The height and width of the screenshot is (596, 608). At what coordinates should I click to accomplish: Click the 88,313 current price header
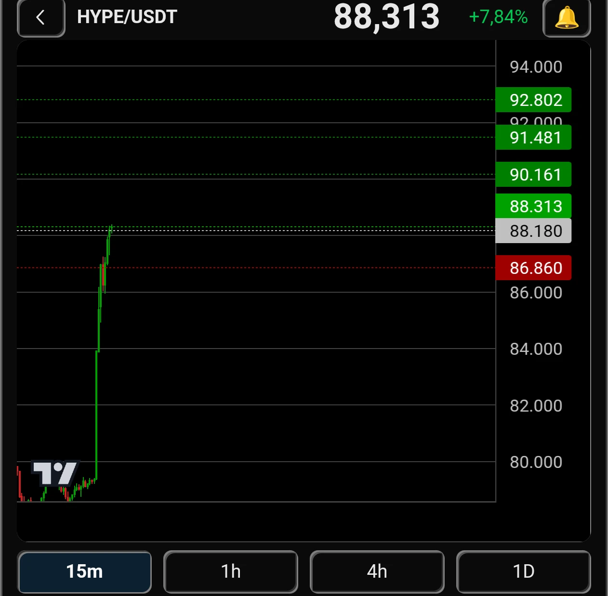pos(387,17)
